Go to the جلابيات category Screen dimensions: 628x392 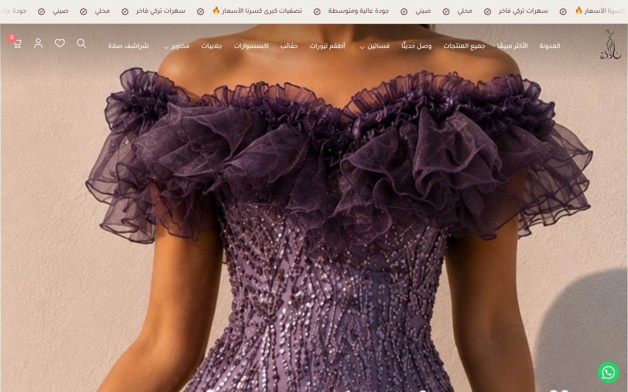click(211, 47)
